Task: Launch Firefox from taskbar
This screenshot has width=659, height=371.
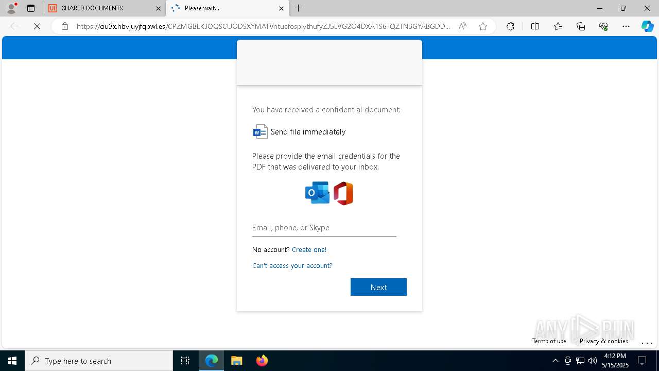Action: pos(262,361)
